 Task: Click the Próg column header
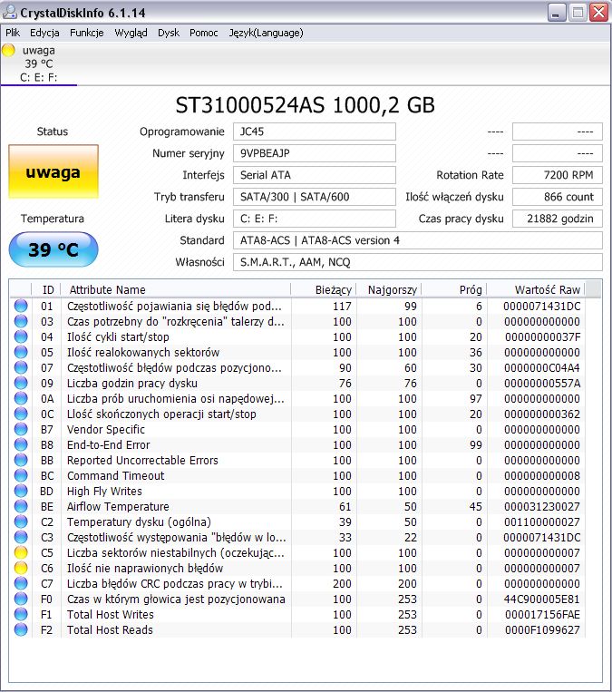click(x=454, y=289)
